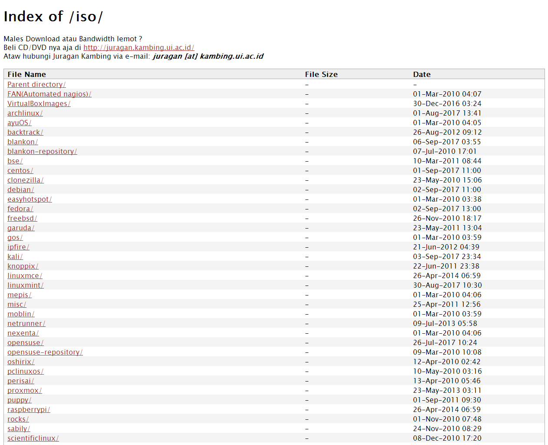Open the ipfire directory
Viewport: 548px width, 445px height.
coord(18,247)
